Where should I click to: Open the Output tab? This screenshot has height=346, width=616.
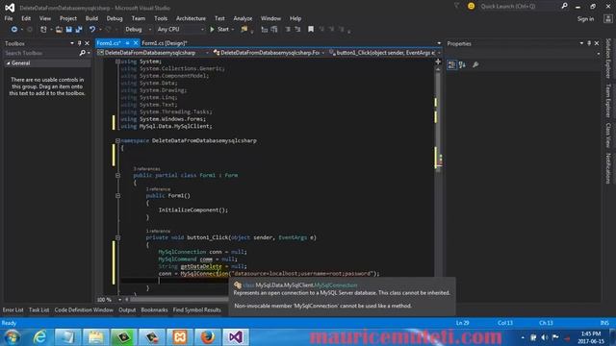click(x=127, y=309)
